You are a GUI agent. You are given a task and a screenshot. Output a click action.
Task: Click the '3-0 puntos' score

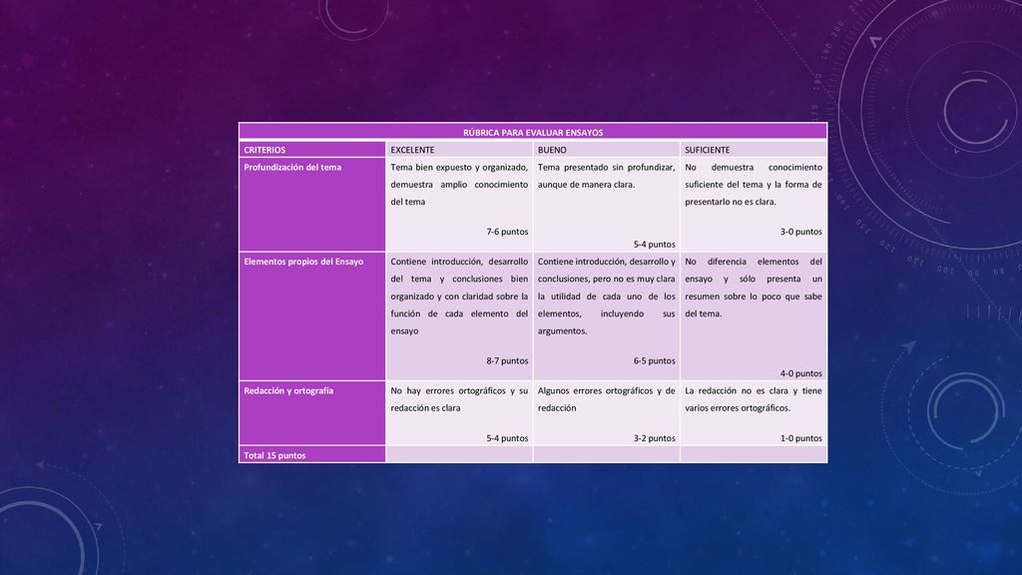(x=801, y=232)
